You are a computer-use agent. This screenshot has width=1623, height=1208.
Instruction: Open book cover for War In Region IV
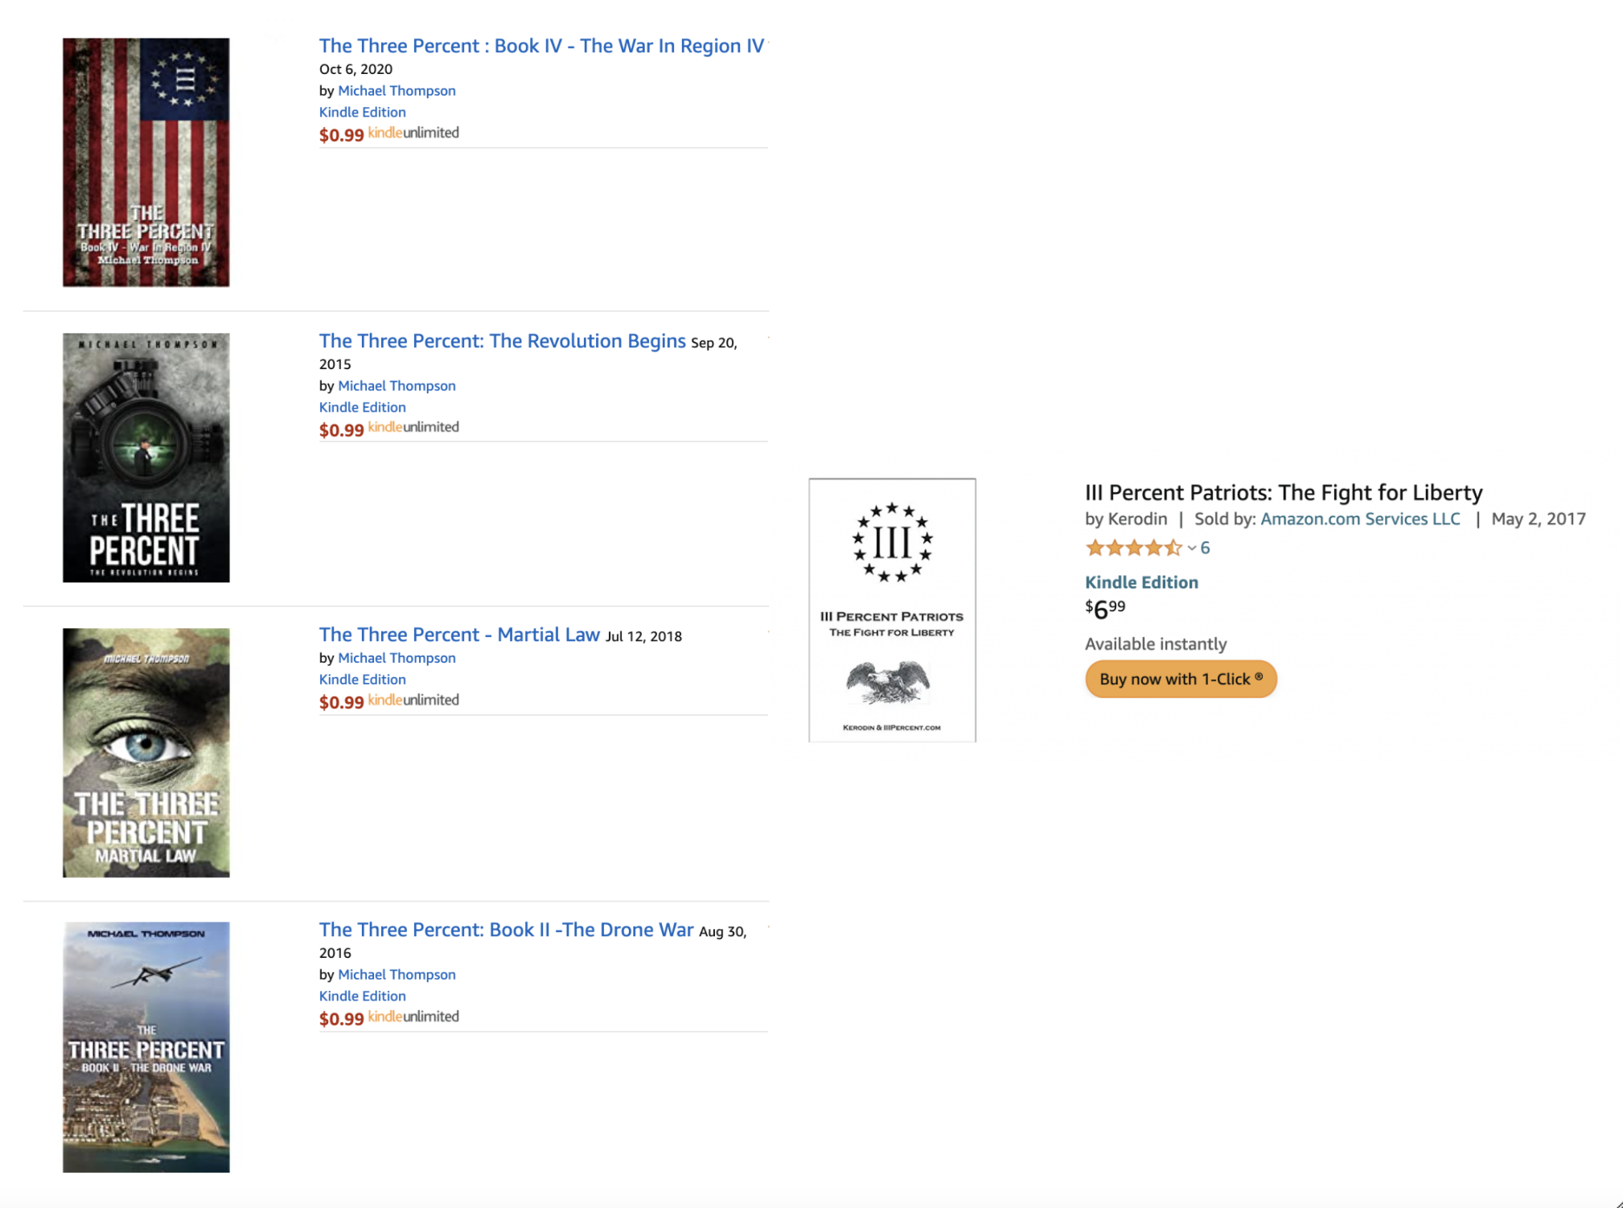pyautogui.click(x=146, y=162)
